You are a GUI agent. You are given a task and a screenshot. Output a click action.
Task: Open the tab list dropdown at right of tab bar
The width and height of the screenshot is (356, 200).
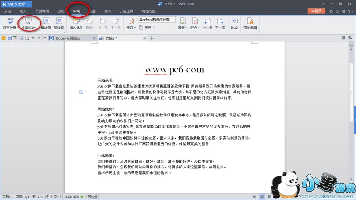coord(350,38)
